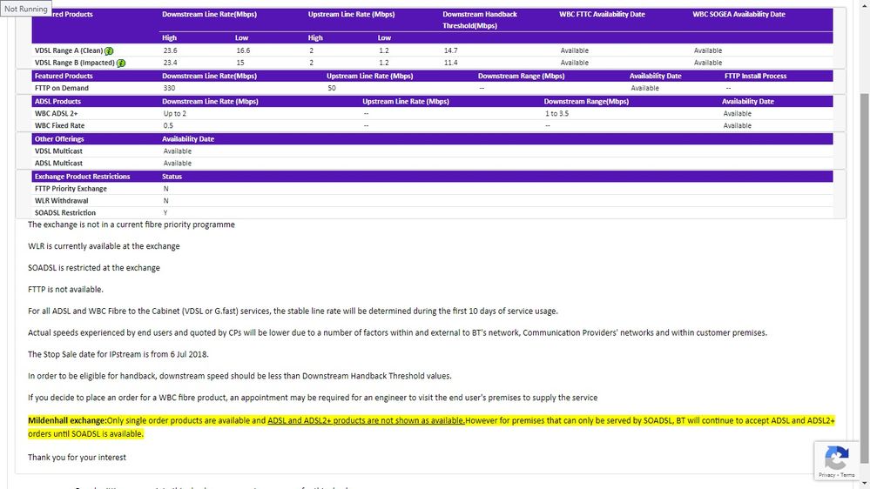Select the WBC SOGEA Availability Date header
This screenshot has height=489, width=870.
coord(738,15)
